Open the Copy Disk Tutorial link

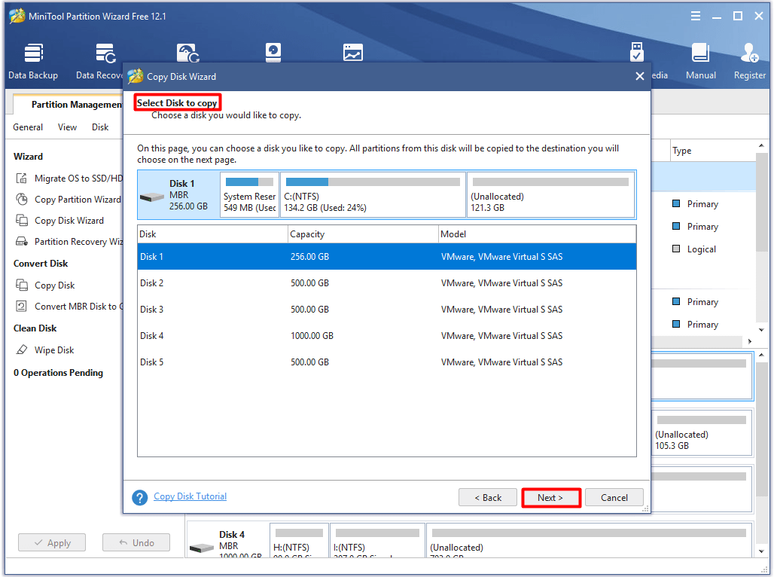[x=190, y=496]
